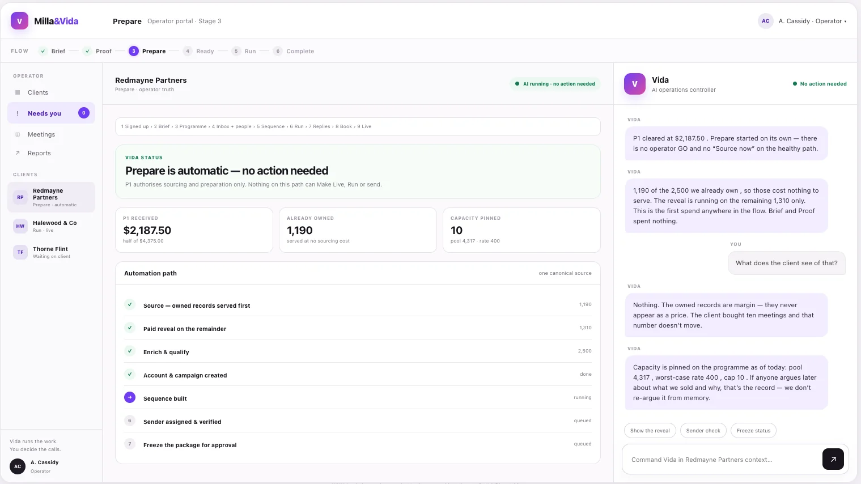
Task: Open the Ready flow step
Action: 198,51
